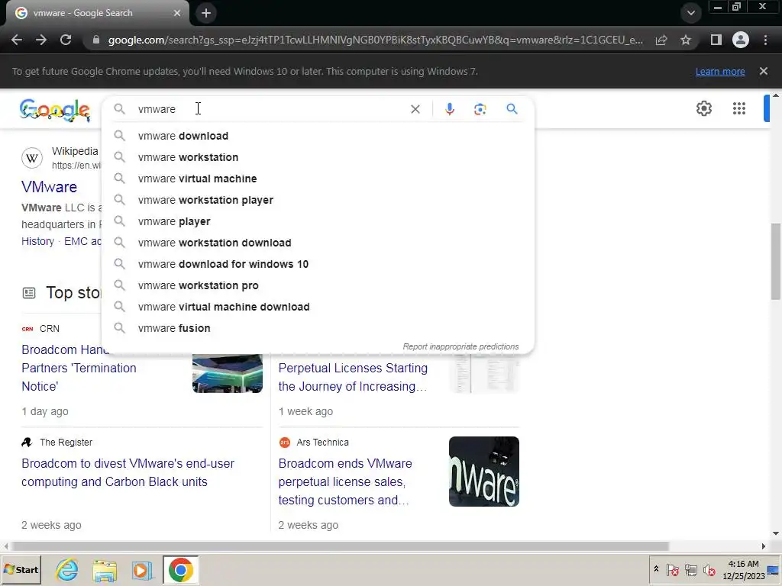Open a new browser tab
Image resolution: width=782 pixels, height=586 pixels.
point(206,13)
